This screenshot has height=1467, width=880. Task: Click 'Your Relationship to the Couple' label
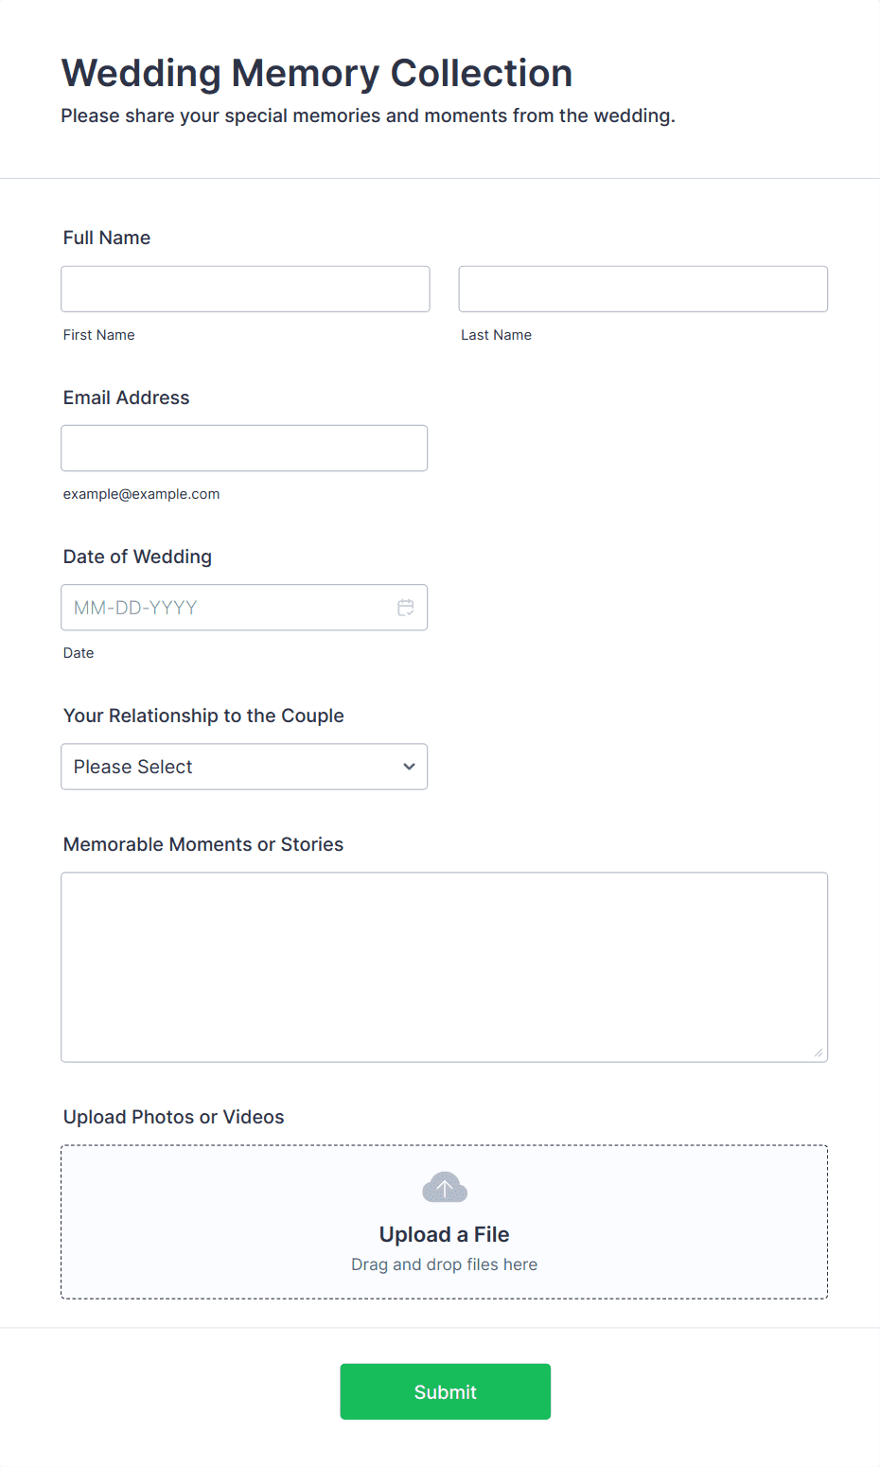coord(203,716)
